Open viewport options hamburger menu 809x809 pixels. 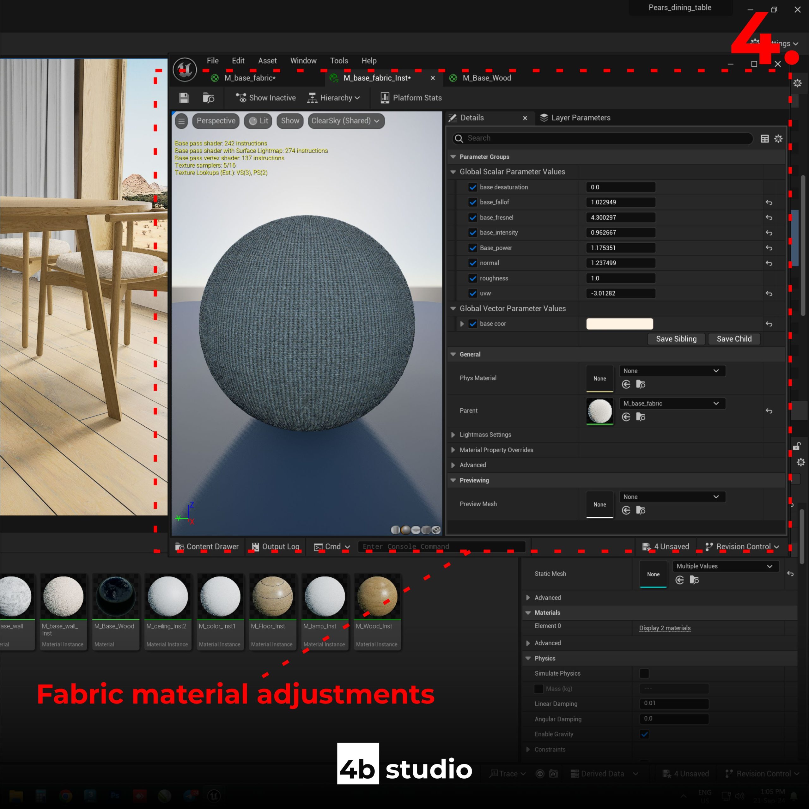coord(181,121)
